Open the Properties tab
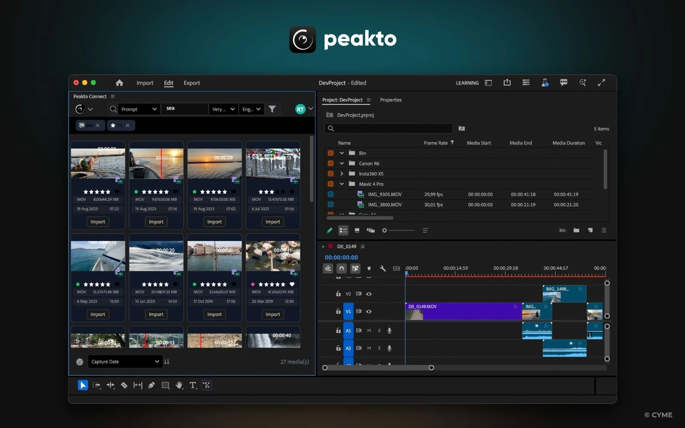This screenshot has width=685, height=428. pos(390,100)
